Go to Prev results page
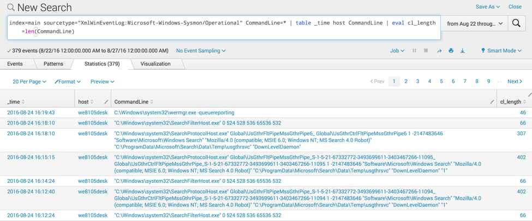The height and width of the screenshot is (221, 532). [x=377, y=81]
